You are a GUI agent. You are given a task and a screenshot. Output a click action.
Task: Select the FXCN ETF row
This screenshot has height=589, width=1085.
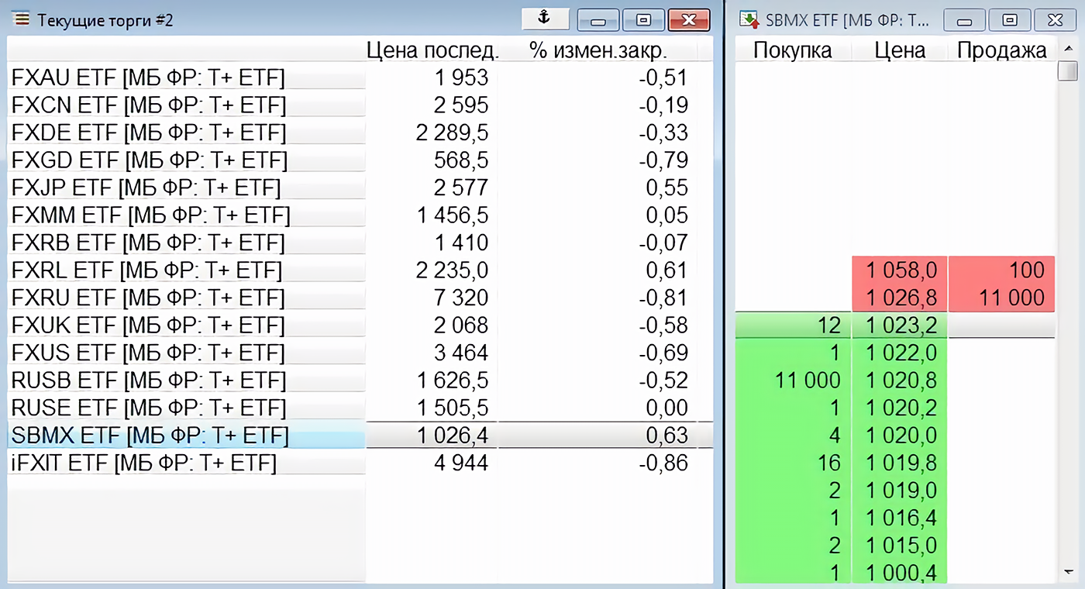click(360, 105)
